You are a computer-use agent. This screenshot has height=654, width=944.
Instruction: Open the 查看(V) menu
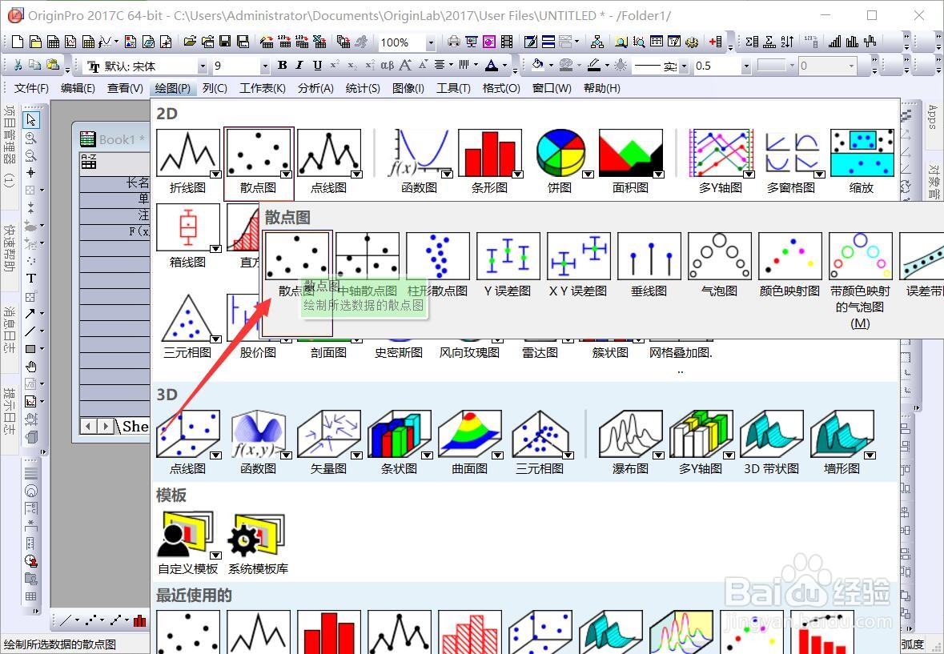125,88
